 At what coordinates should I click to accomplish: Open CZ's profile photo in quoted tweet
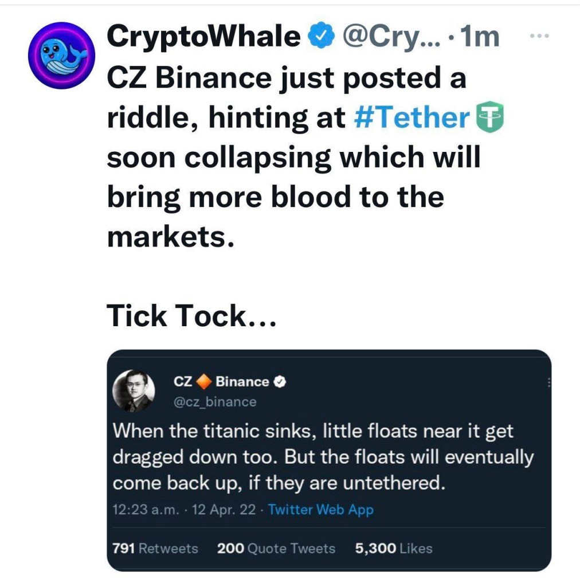point(134,391)
